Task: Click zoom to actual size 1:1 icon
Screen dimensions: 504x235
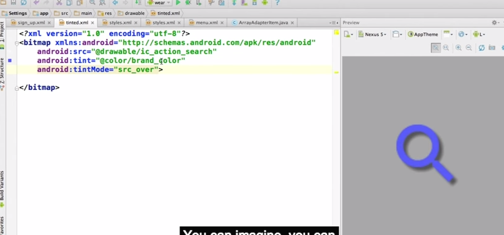Action: click(x=446, y=48)
